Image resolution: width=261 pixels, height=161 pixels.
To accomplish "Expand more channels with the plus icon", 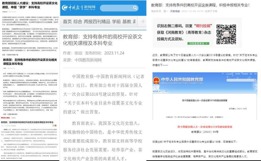I will tap(143, 21).
